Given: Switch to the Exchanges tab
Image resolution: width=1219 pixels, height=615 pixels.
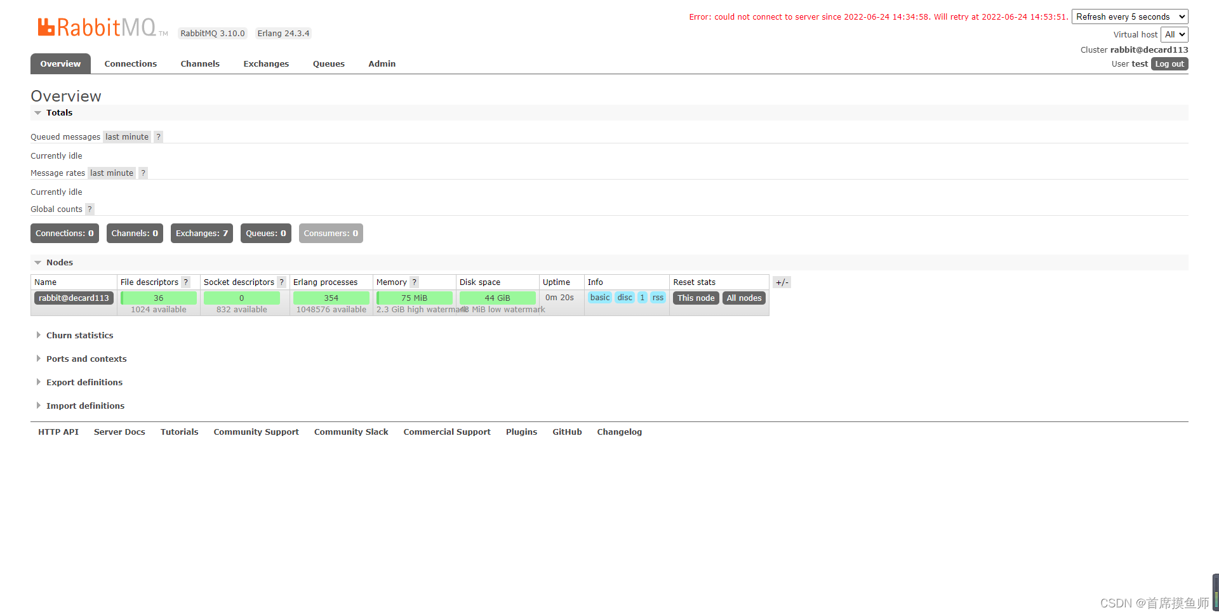Looking at the screenshot, I should (x=266, y=64).
